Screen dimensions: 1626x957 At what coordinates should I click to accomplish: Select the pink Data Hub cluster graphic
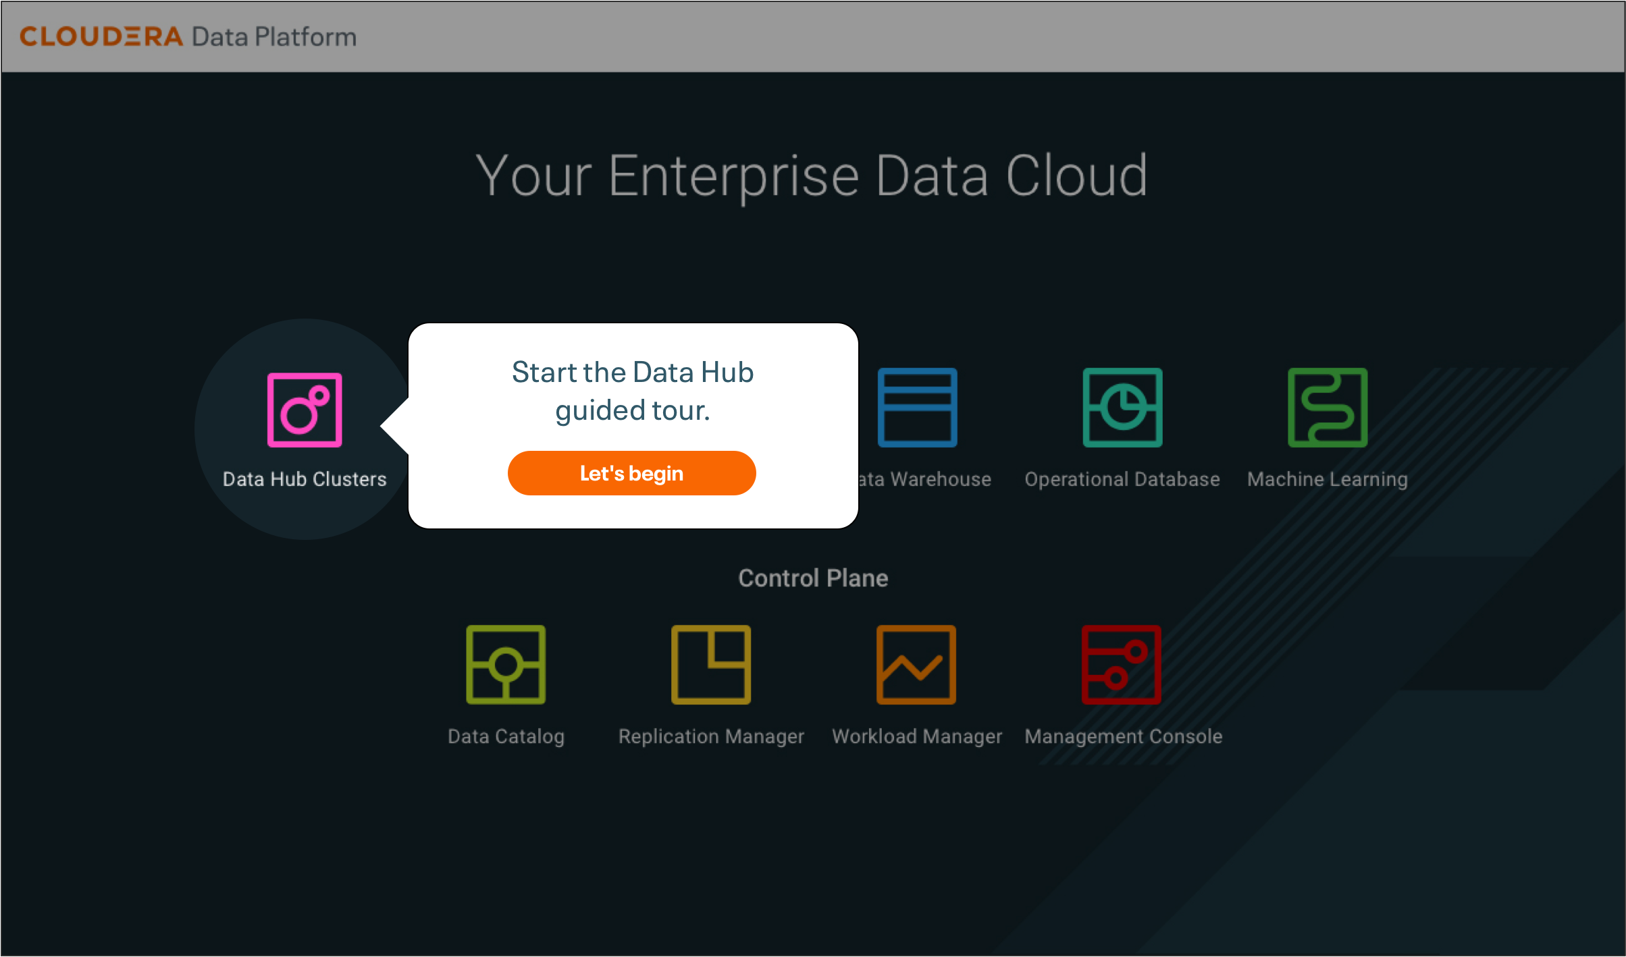click(305, 409)
